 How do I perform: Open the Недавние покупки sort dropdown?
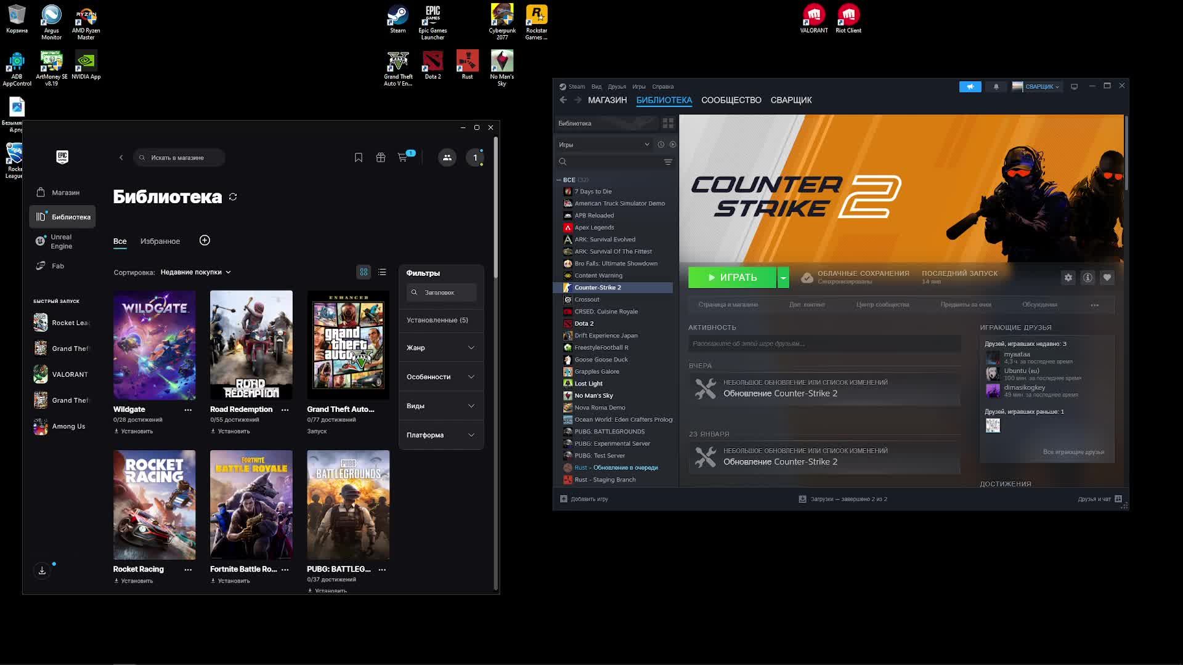(195, 272)
